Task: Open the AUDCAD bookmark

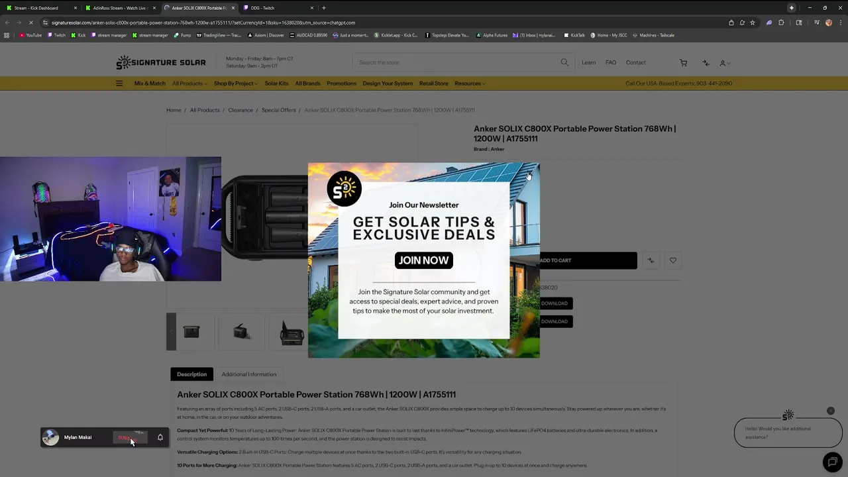Action: [x=308, y=35]
